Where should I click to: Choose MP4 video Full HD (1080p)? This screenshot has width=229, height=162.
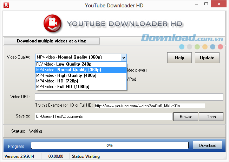[x=81, y=87]
